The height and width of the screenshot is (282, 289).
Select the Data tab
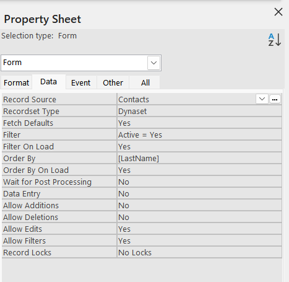pyautogui.click(x=49, y=82)
